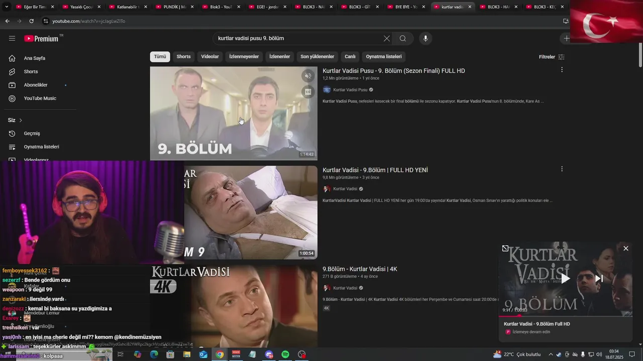
Task: Click Kurtlar Vadisi Pusu channel avatar
Action: (x=327, y=90)
